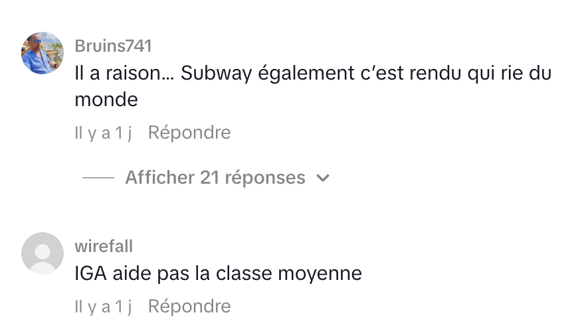Click the word 'monde' on the second line
This screenshot has width=582, height=329.
pos(106,99)
